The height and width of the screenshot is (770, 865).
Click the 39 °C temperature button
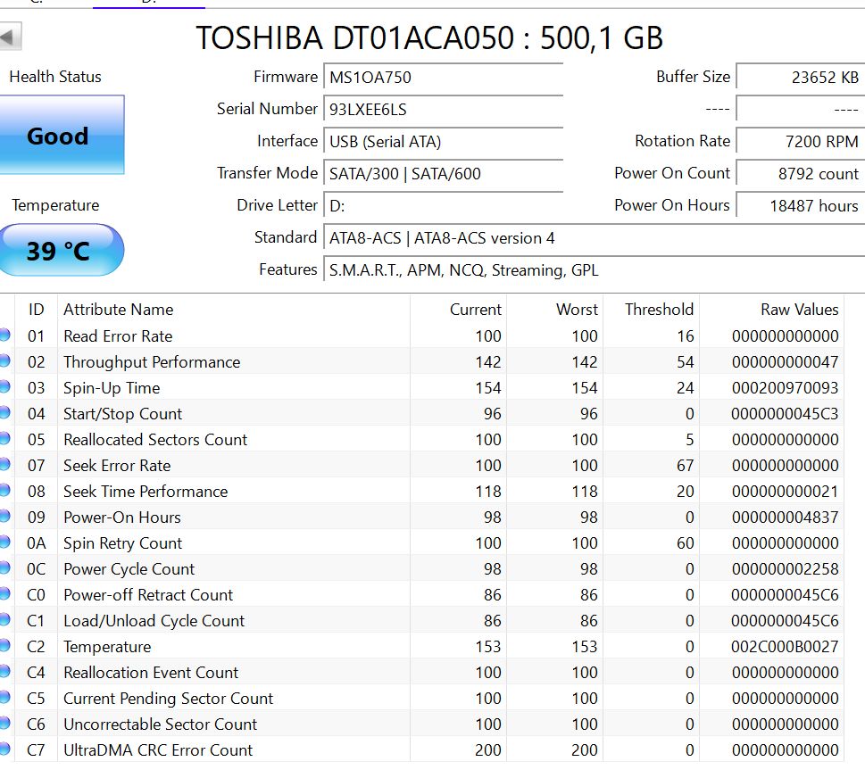[62, 250]
